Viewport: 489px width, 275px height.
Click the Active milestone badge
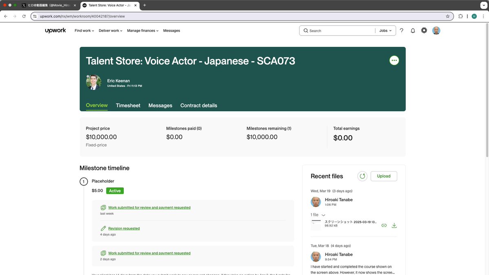115,191
